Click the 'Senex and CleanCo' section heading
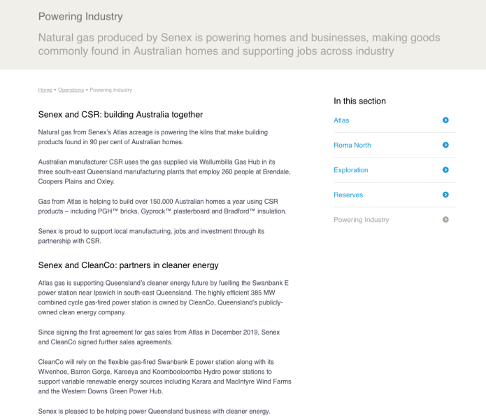Screen dimensions: 486x420 coord(128,265)
